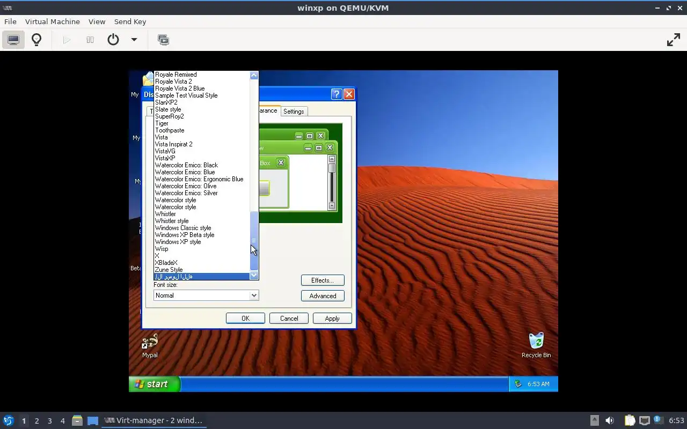
Task: Open the Font size dropdown
Action: tap(206, 295)
